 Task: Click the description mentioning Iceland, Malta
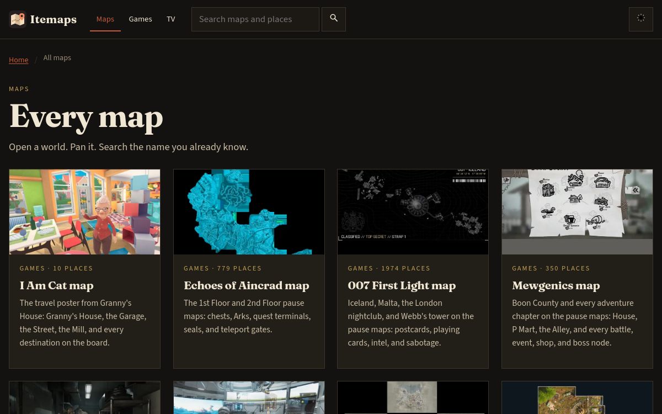412,323
